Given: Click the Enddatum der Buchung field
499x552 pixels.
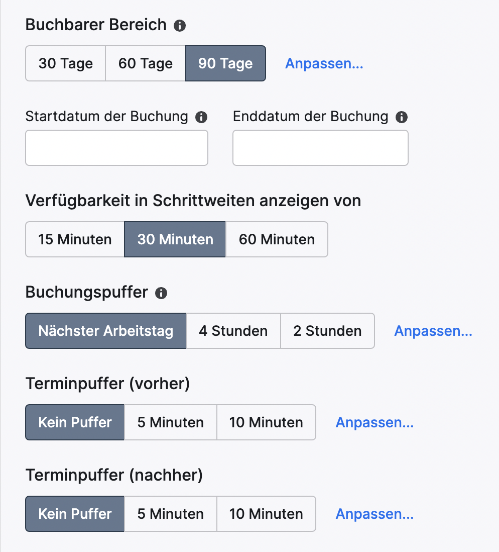Looking at the screenshot, I should pyautogui.click(x=320, y=148).
